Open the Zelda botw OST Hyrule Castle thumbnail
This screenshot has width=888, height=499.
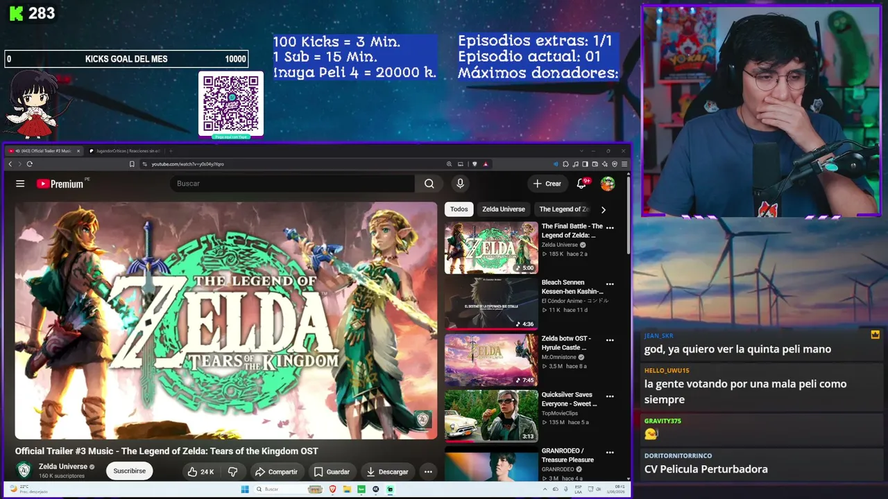tap(491, 360)
